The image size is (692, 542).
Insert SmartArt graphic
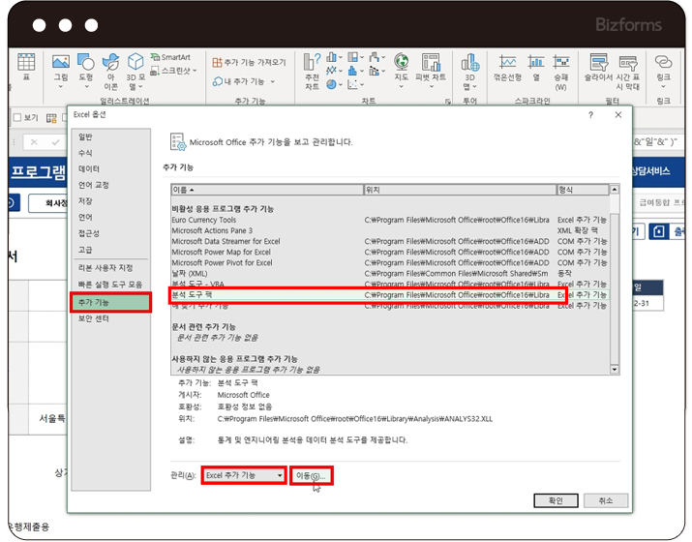pos(170,57)
